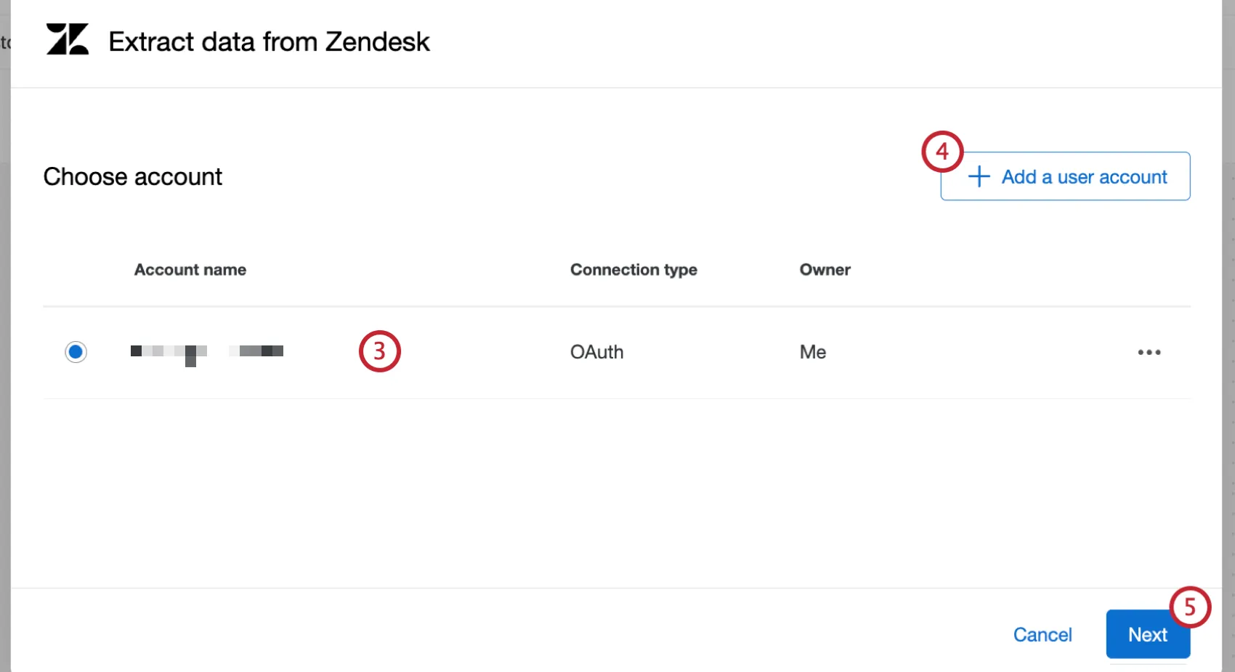Click the round selection control for the OAuth account
The width and height of the screenshot is (1235, 672).
[76, 352]
